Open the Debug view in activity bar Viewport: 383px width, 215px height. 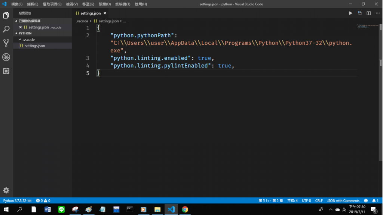[6, 57]
